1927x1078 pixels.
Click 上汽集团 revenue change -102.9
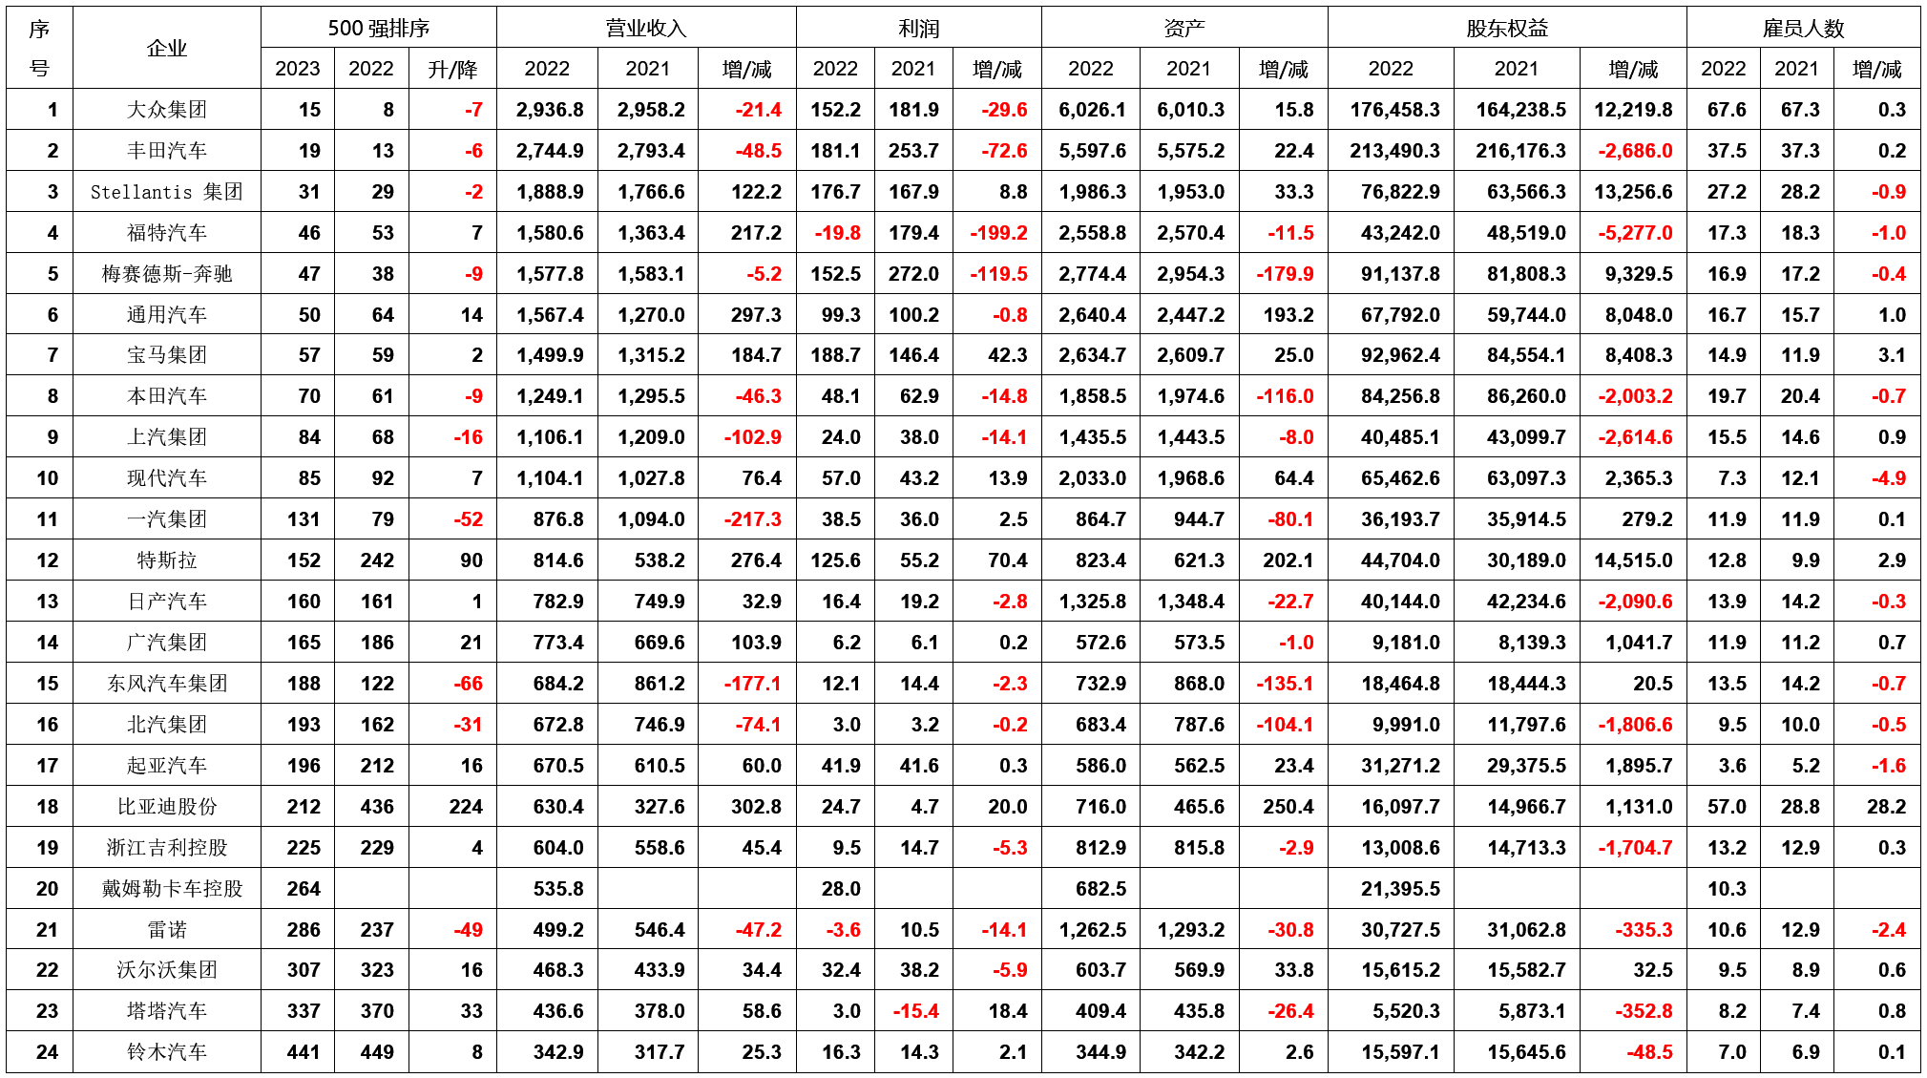(752, 437)
